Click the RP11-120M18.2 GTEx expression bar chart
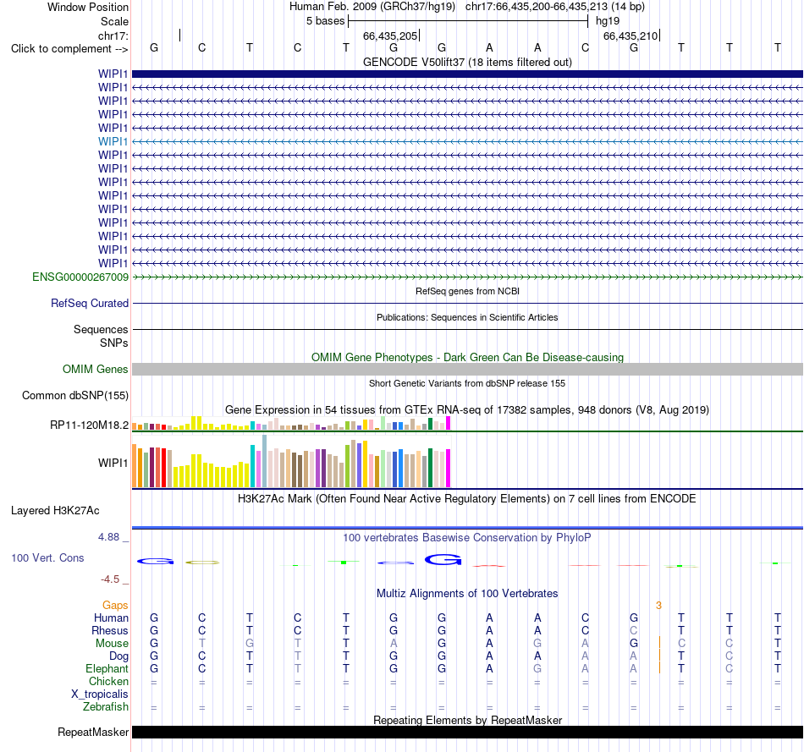Screen dimensions: 804x752 pyautogui.click(x=291, y=424)
